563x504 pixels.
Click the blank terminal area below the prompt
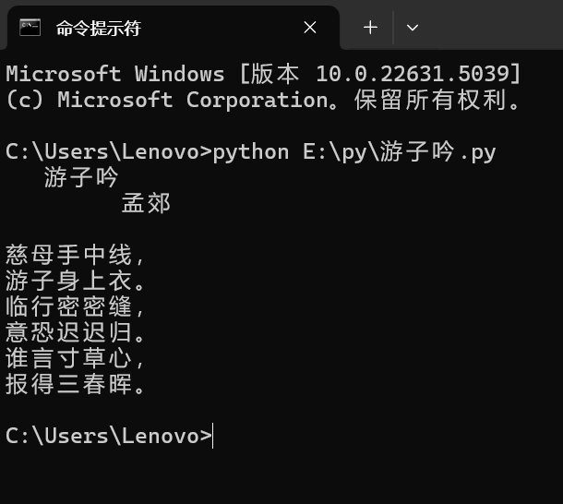point(281,478)
